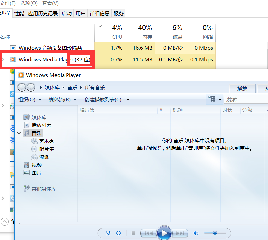Viewport: 268px width, 240px height.
Task: Sort the library by the 唱片集 column
Action: point(118,110)
